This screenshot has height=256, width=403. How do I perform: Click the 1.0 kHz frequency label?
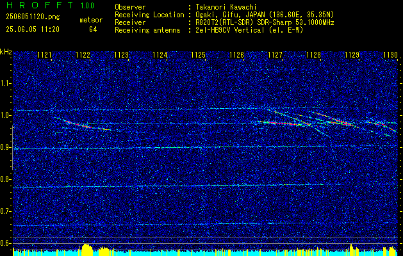point(6,115)
